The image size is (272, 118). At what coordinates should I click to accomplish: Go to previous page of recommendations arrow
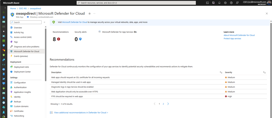click(x=155, y=104)
